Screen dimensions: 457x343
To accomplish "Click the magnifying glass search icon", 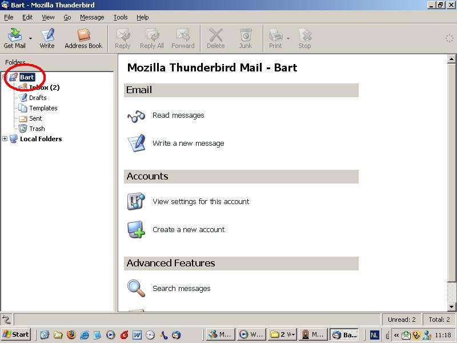I will (136, 289).
